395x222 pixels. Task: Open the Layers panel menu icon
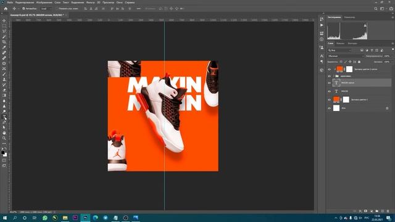coord(393,43)
